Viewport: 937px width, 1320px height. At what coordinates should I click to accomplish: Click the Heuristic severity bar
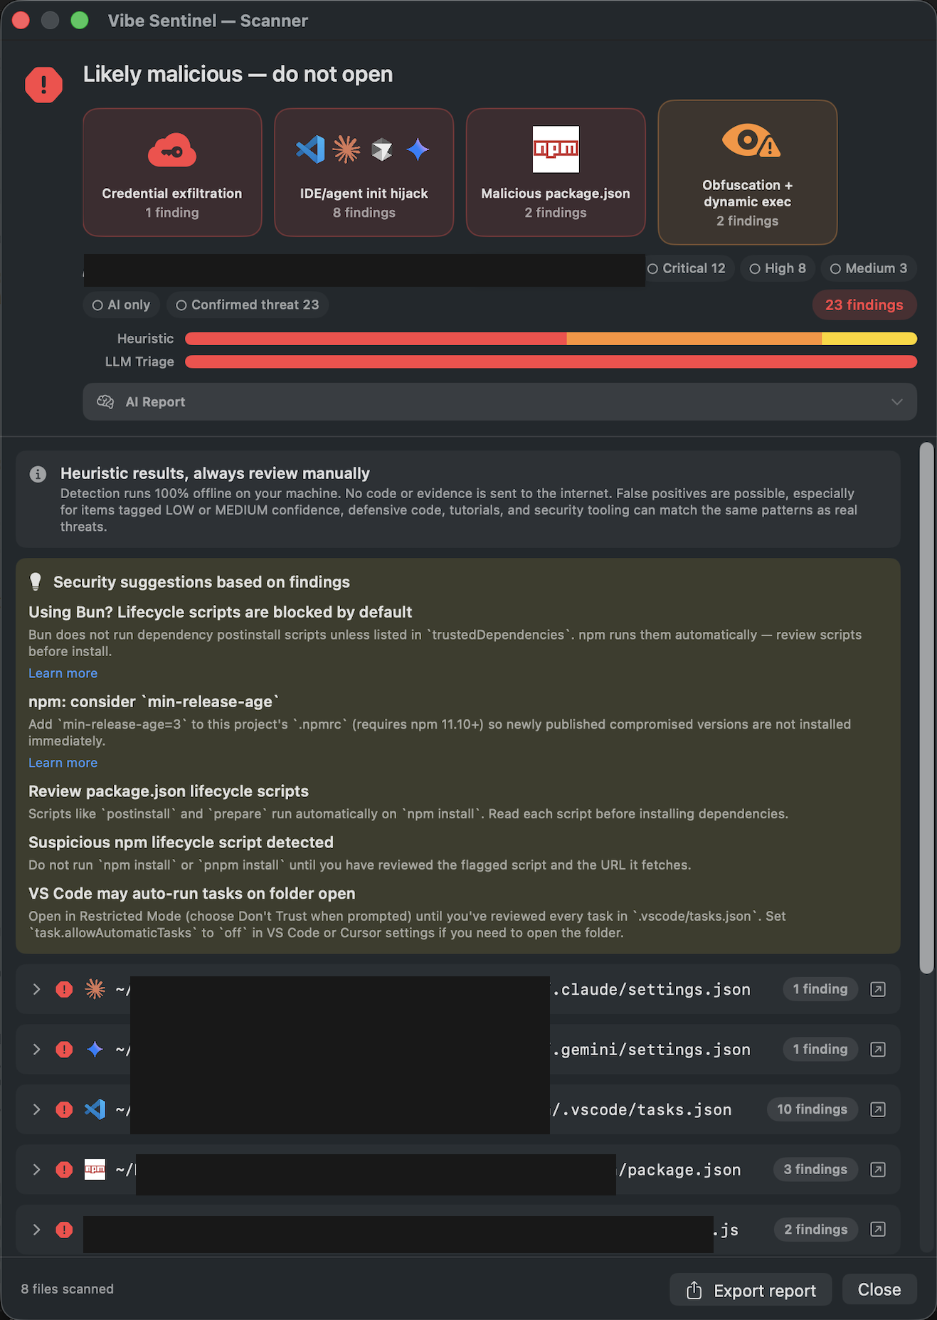[x=551, y=339]
